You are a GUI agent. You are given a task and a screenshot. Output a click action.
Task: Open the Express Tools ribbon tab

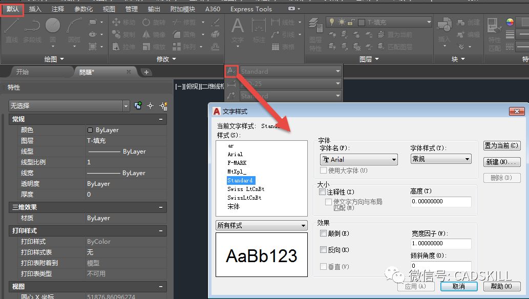pyautogui.click(x=250, y=9)
